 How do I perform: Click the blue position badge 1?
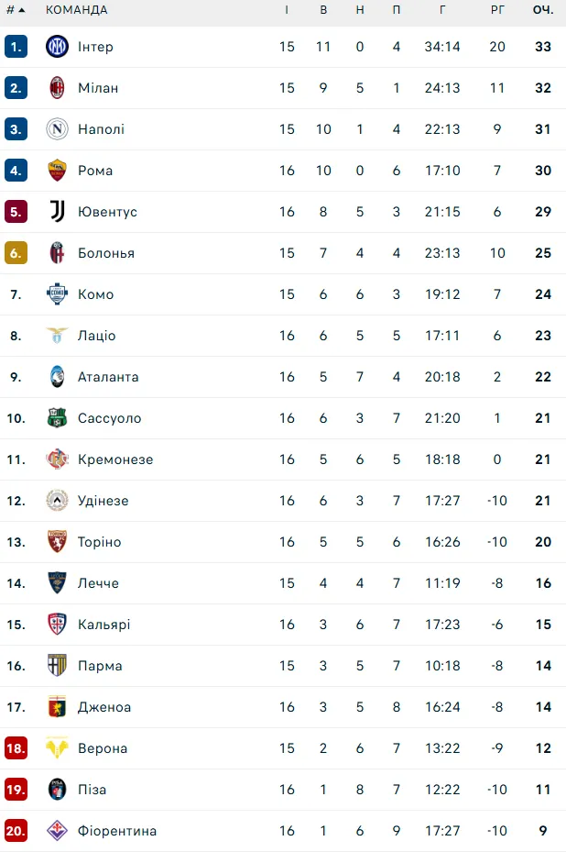[x=16, y=47]
